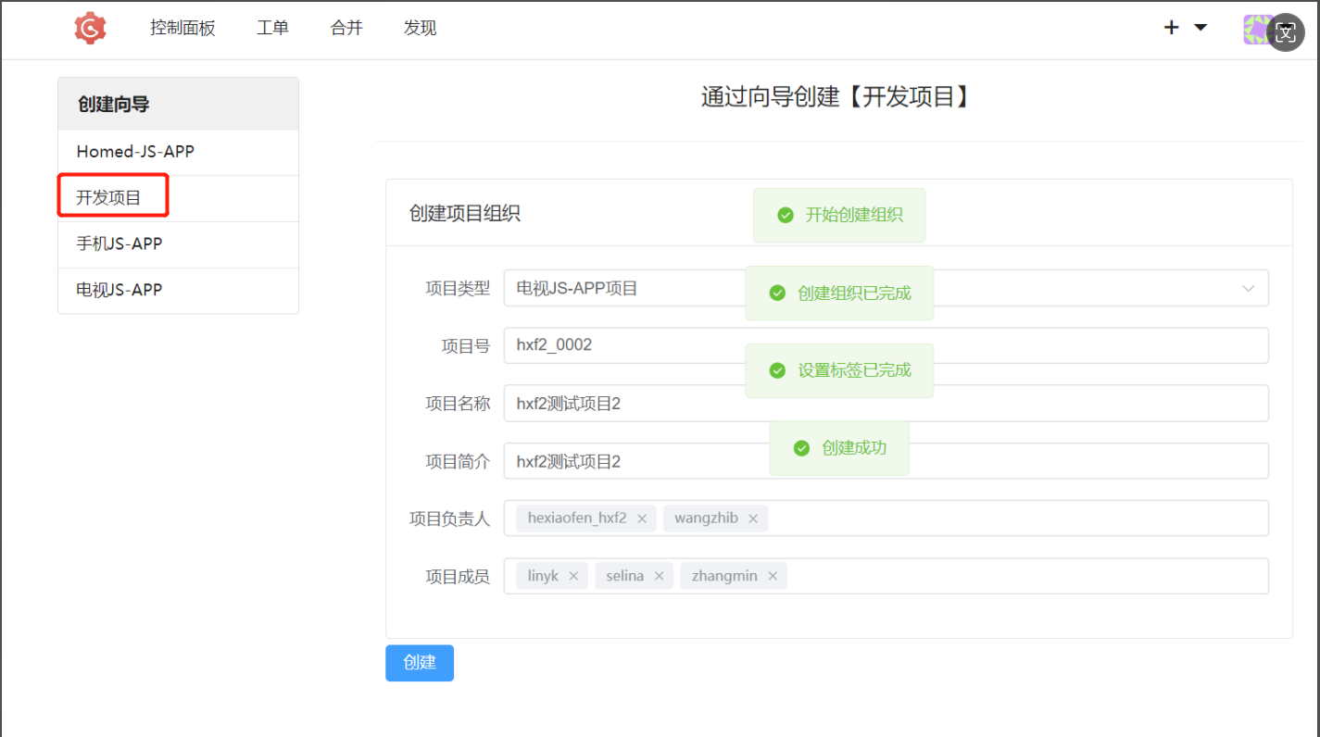Open the 合并 navigation item
The height and width of the screenshot is (737, 1320).
346,28
